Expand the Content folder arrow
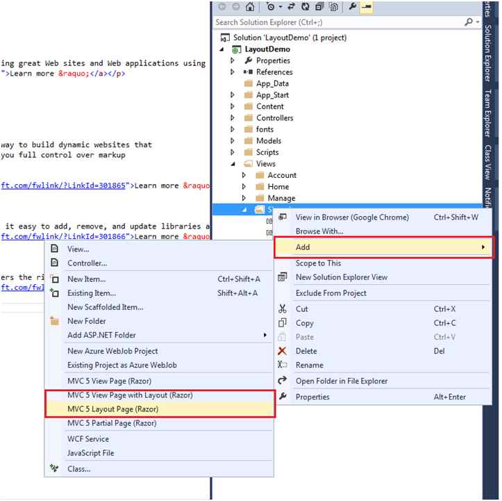The width and height of the screenshot is (502, 501). click(x=233, y=106)
